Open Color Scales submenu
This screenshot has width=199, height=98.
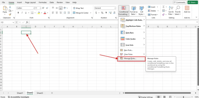pyautogui.click(x=132, y=39)
